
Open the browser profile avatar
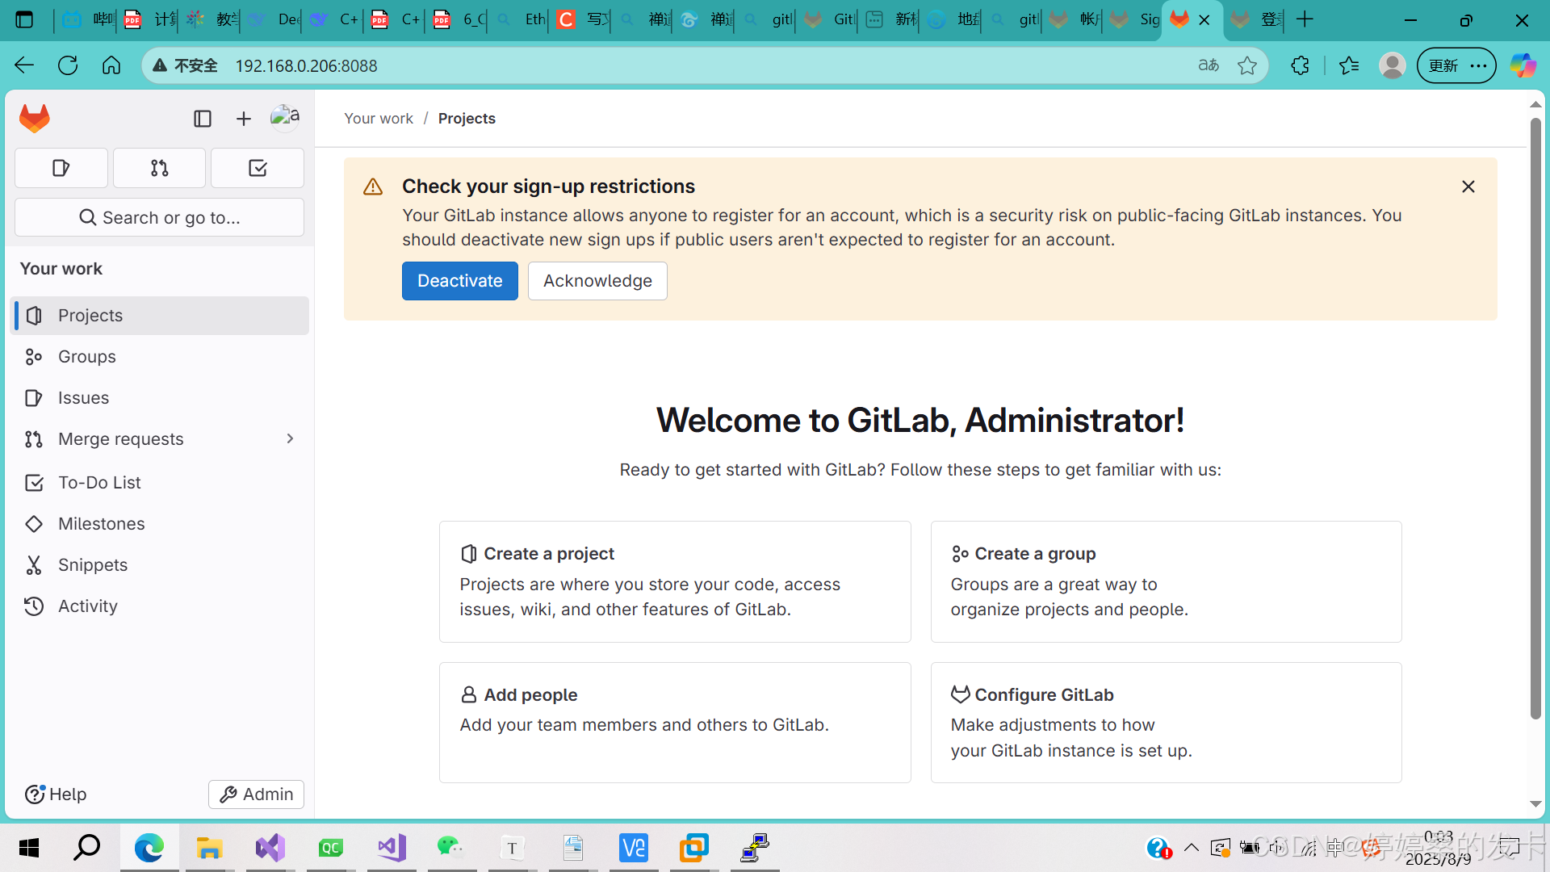coord(1393,65)
